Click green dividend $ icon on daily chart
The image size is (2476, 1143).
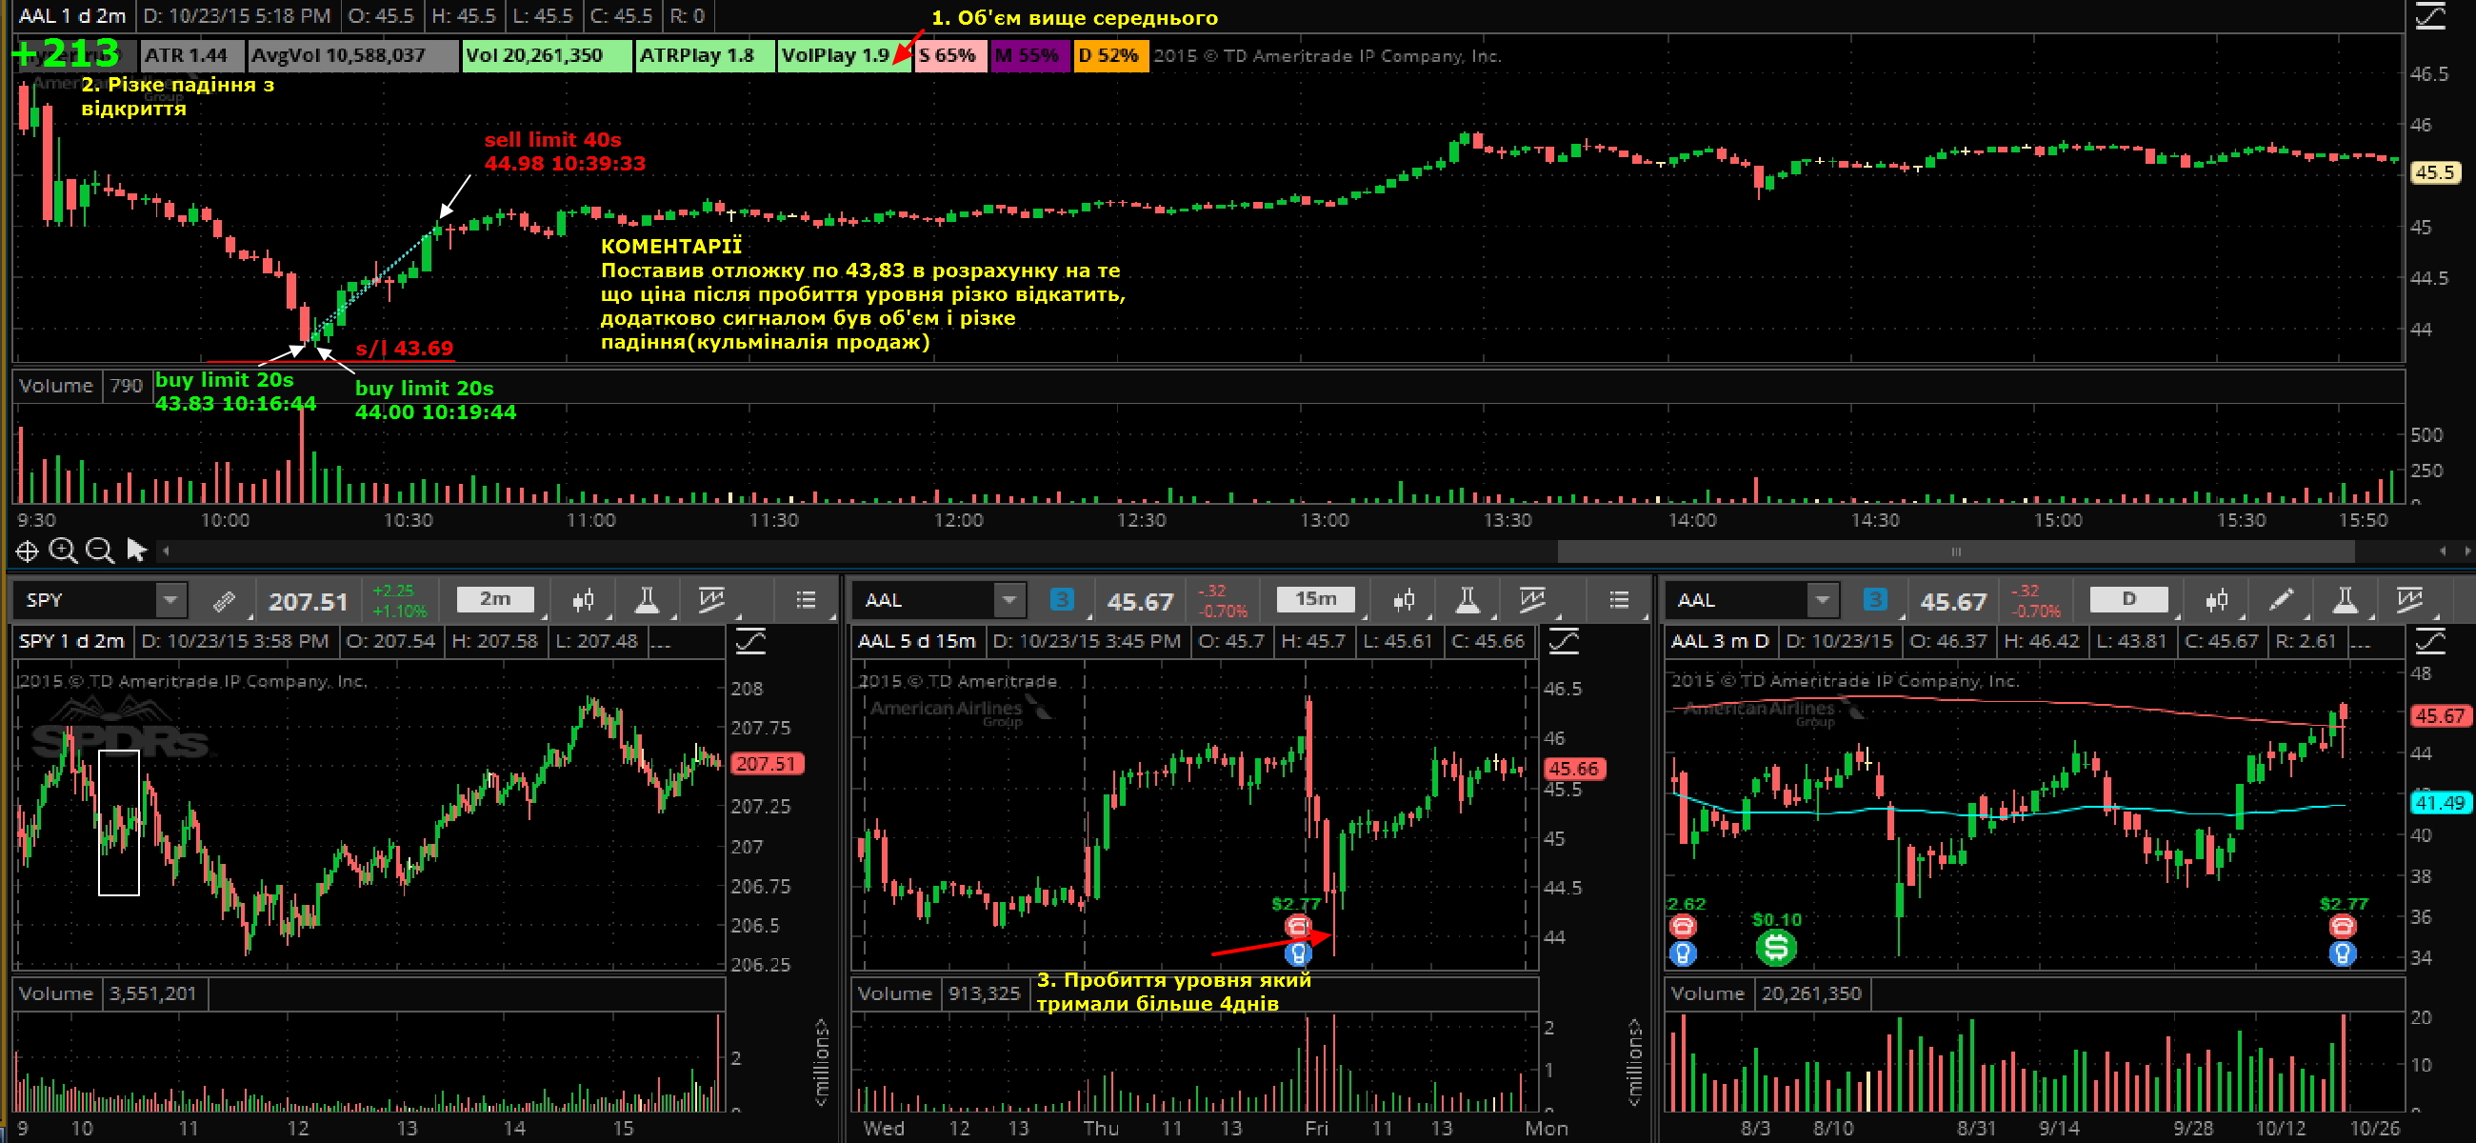coord(1776,948)
